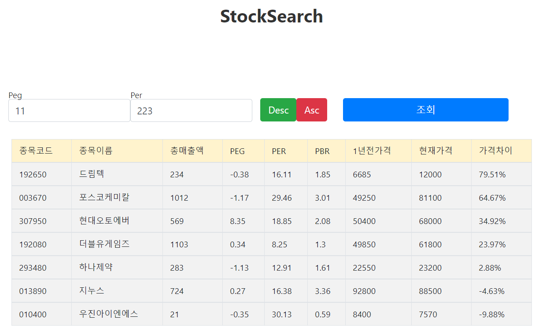Click the StockSearch page title
The width and height of the screenshot is (546, 334).
(x=272, y=17)
